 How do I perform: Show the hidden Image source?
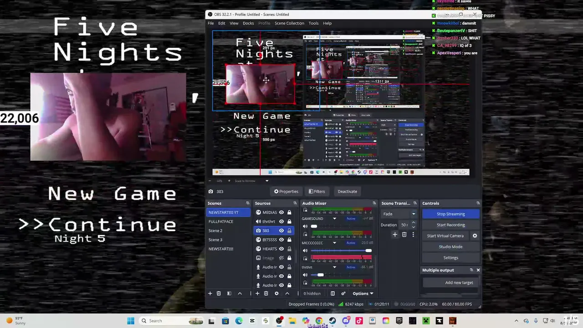point(281,258)
